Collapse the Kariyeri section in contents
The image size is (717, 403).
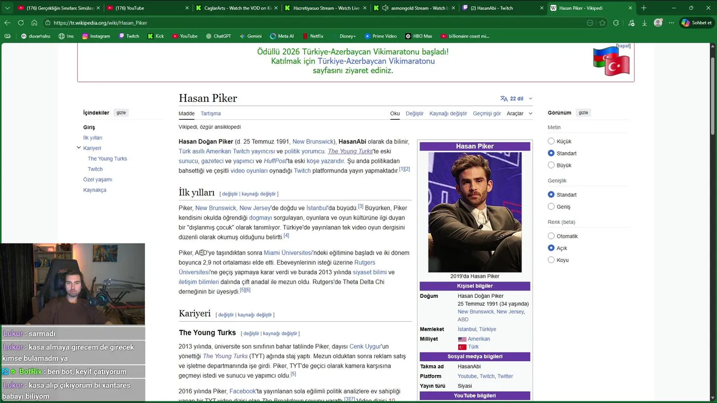78,148
